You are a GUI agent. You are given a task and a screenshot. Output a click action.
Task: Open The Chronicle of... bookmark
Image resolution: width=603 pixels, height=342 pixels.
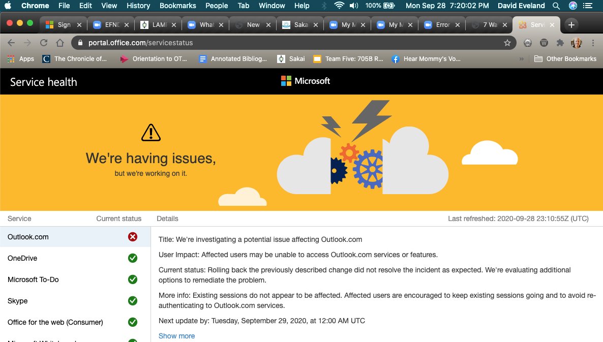coord(75,59)
